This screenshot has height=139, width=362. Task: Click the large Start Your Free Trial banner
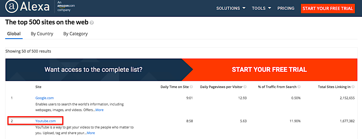[269, 70]
